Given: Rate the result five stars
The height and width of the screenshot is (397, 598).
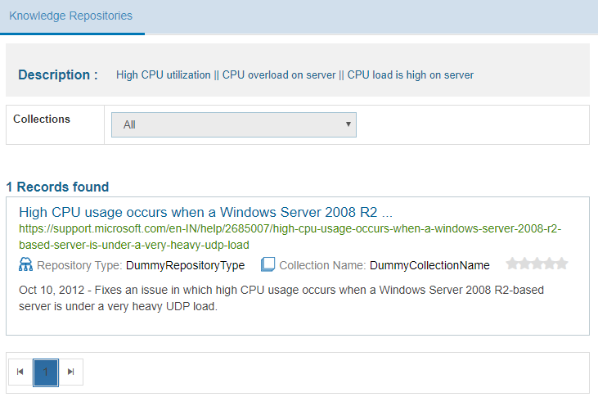Looking at the screenshot, I should point(561,264).
